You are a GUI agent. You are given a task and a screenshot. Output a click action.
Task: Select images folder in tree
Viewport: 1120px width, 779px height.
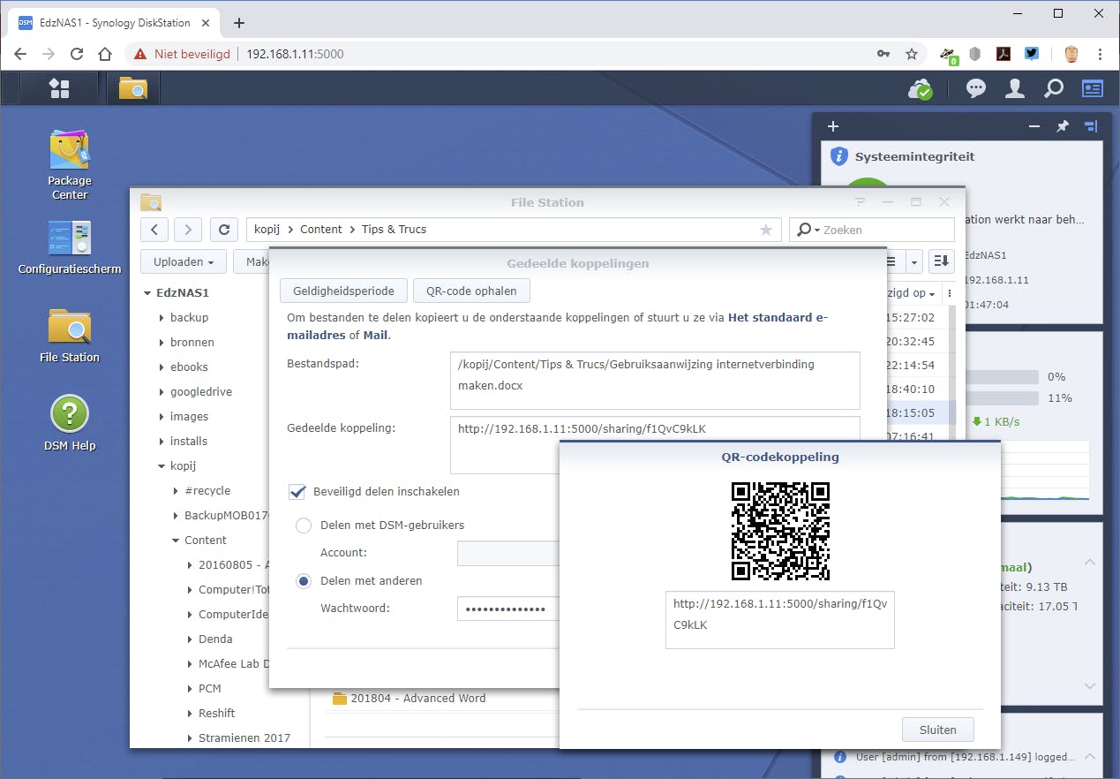(x=189, y=416)
